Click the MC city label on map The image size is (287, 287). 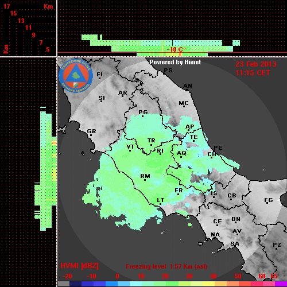pyautogui.click(x=184, y=103)
